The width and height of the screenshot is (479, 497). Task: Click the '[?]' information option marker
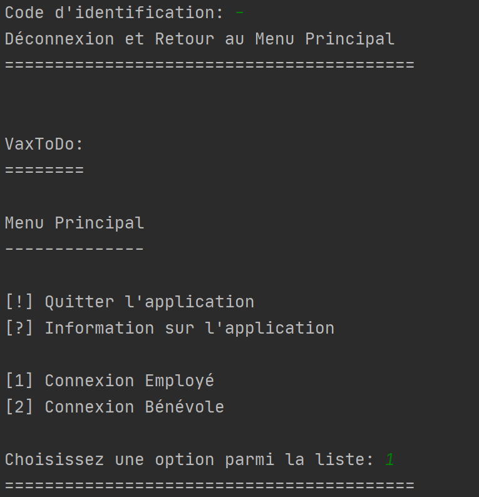pyautogui.click(x=19, y=328)
